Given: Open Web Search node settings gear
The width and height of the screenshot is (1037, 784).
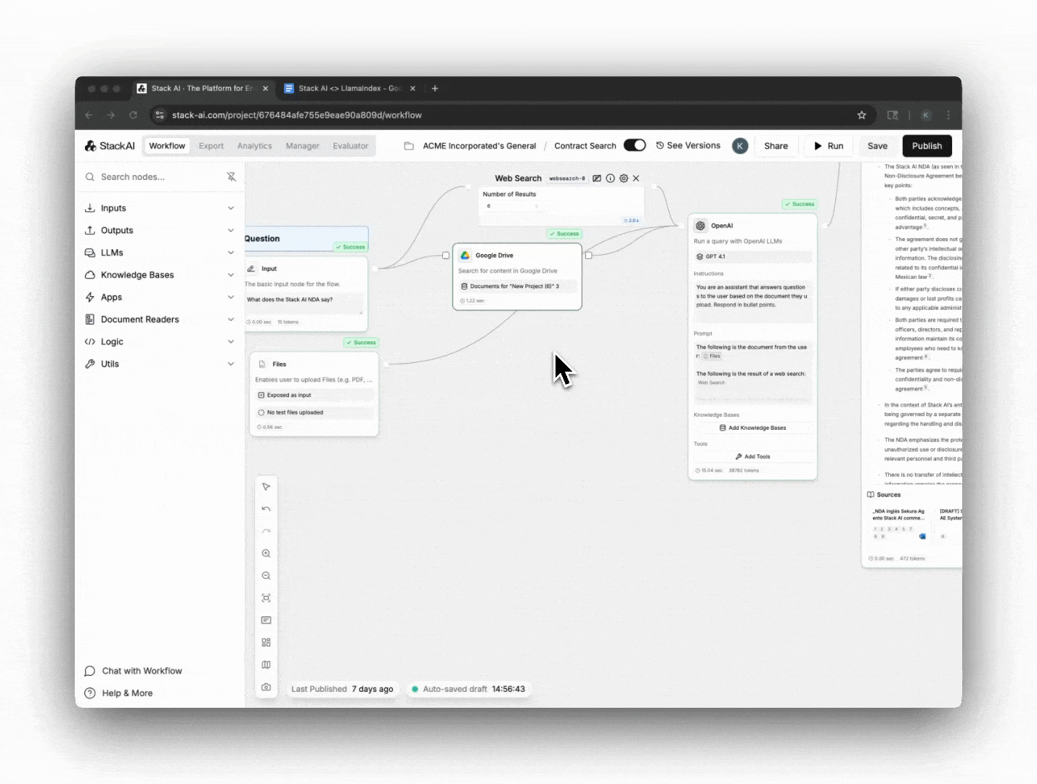Looking at the screenshot, I should [624, 178].
